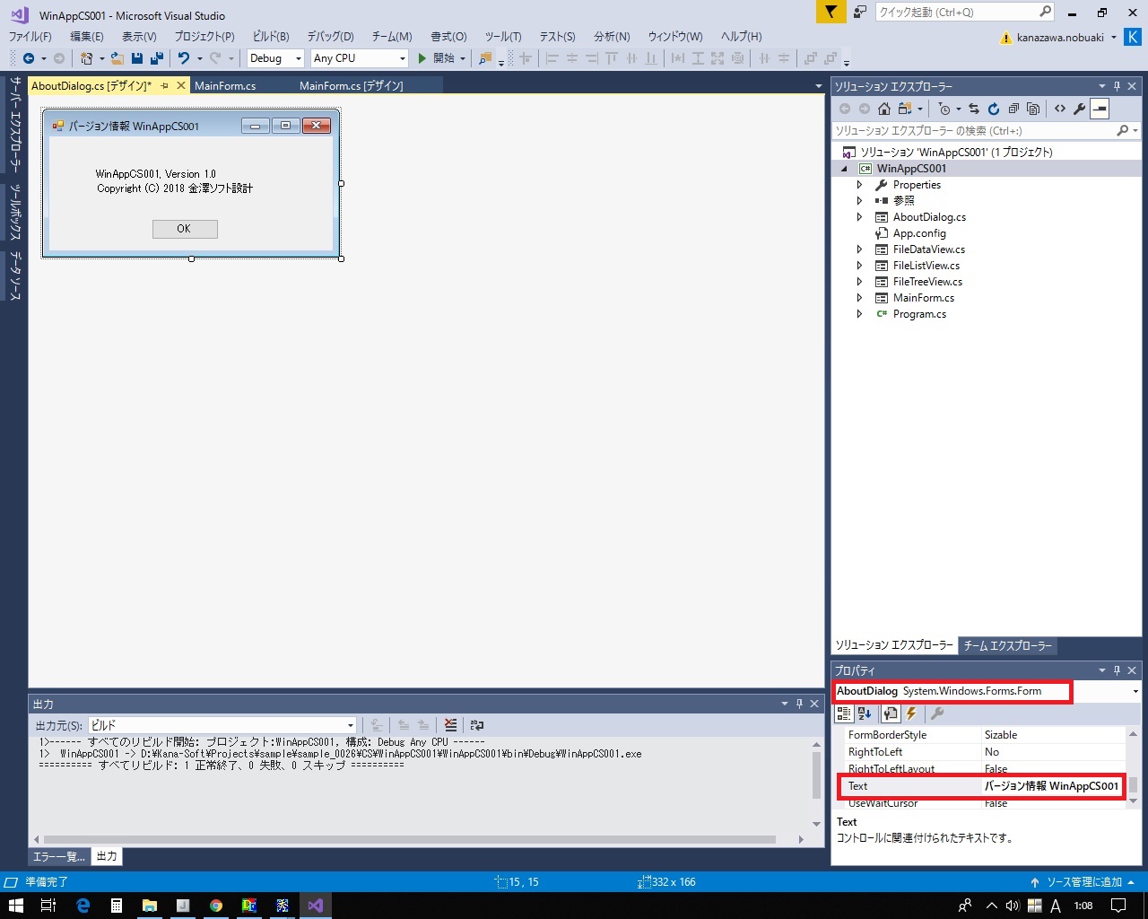Click Collapse All in Solution Explorer
Viewport: 1148px width, 919px height.
click(1013, 109)
